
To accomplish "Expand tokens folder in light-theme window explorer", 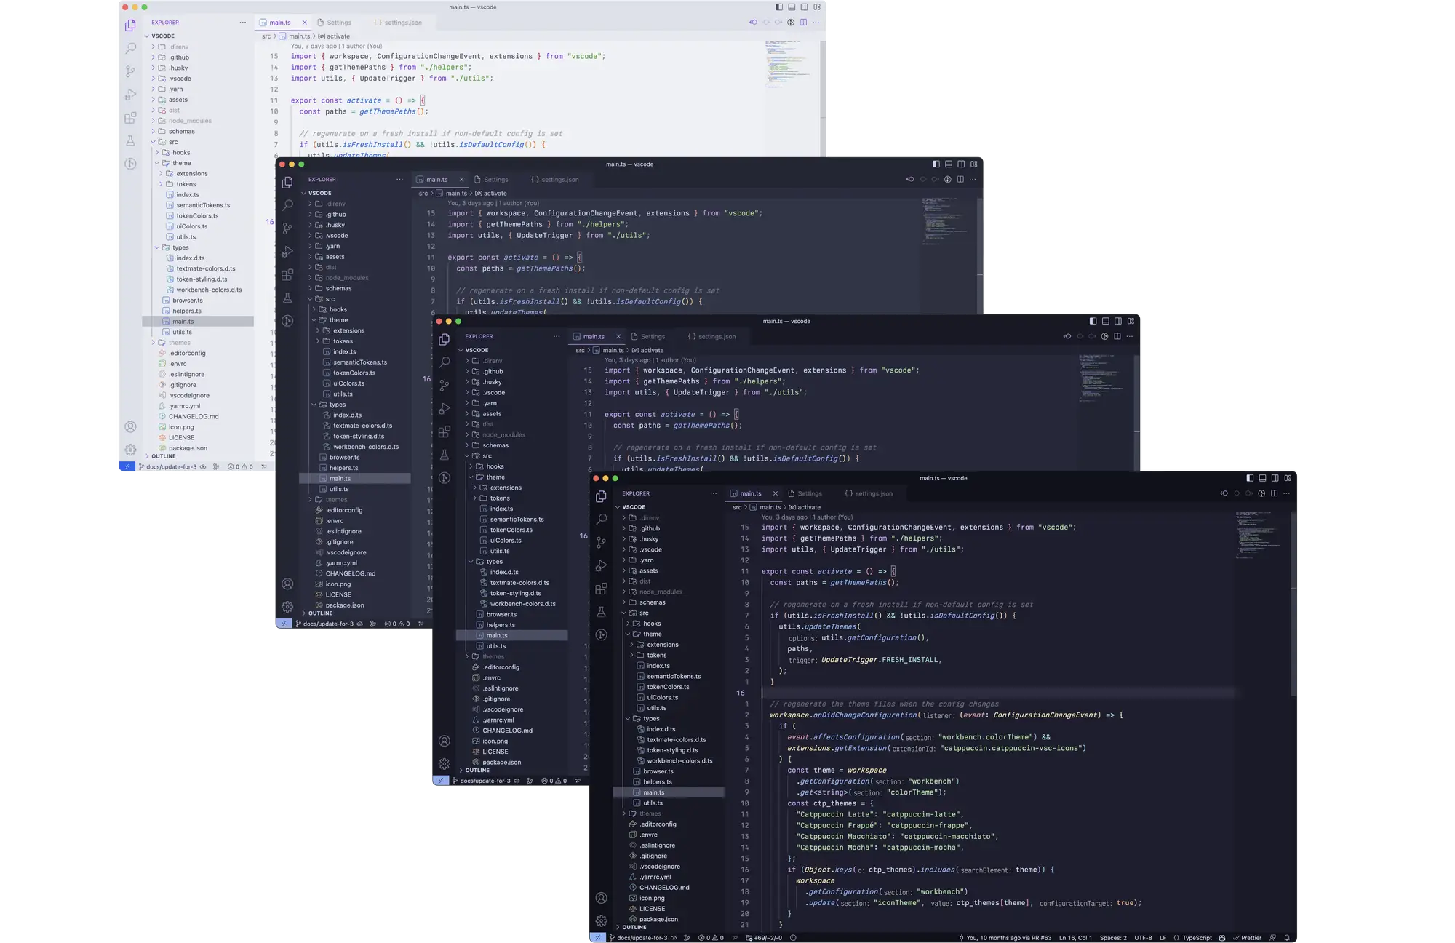I will [x=198, y=184].
